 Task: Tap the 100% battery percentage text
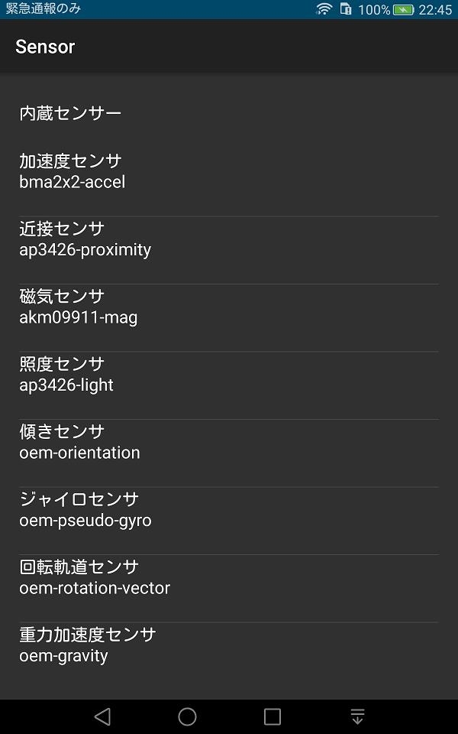[374, 10]
